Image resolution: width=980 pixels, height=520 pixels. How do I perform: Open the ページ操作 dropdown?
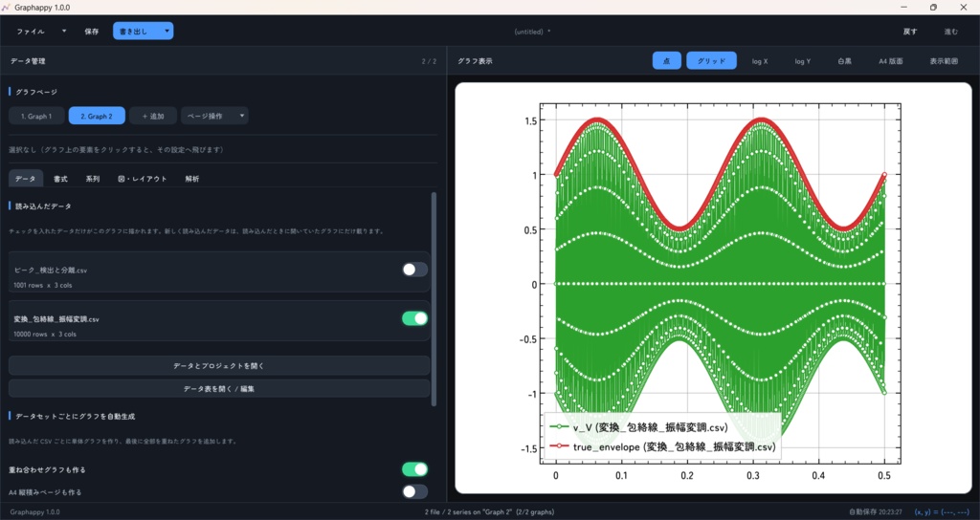214,116
